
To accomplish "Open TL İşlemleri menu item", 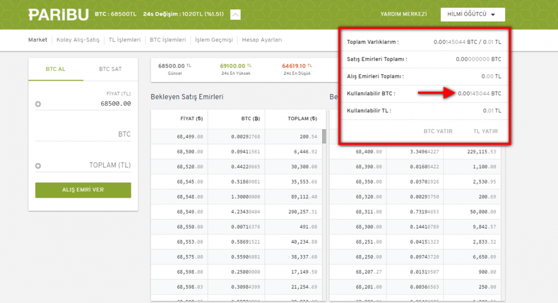I will [x=124, y=40].
